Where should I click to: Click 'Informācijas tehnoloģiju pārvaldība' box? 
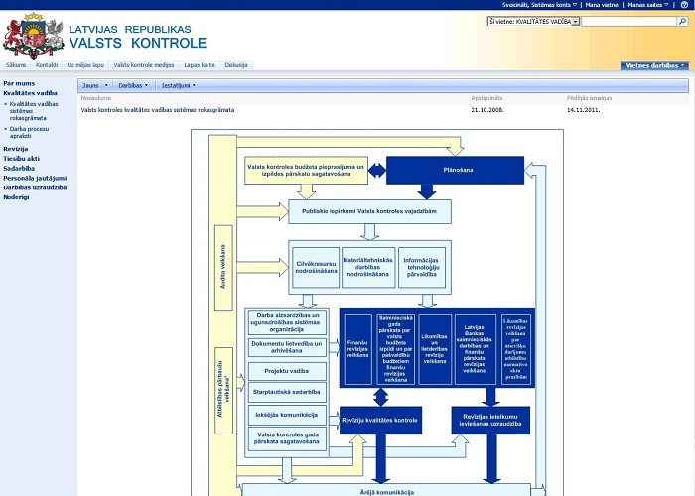422,268
